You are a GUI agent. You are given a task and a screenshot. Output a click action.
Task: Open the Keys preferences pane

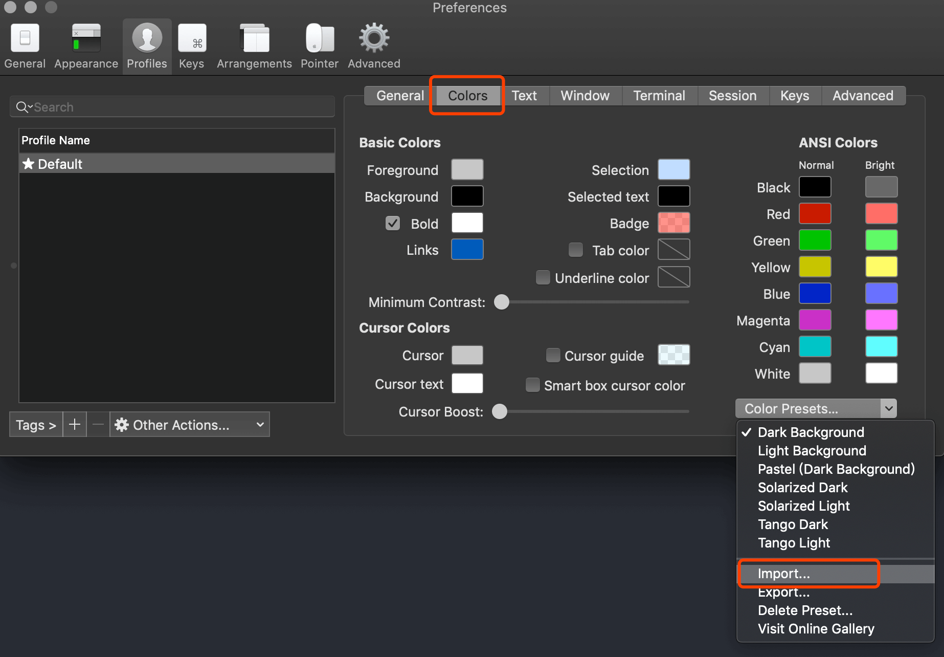(x=192, y=46)
